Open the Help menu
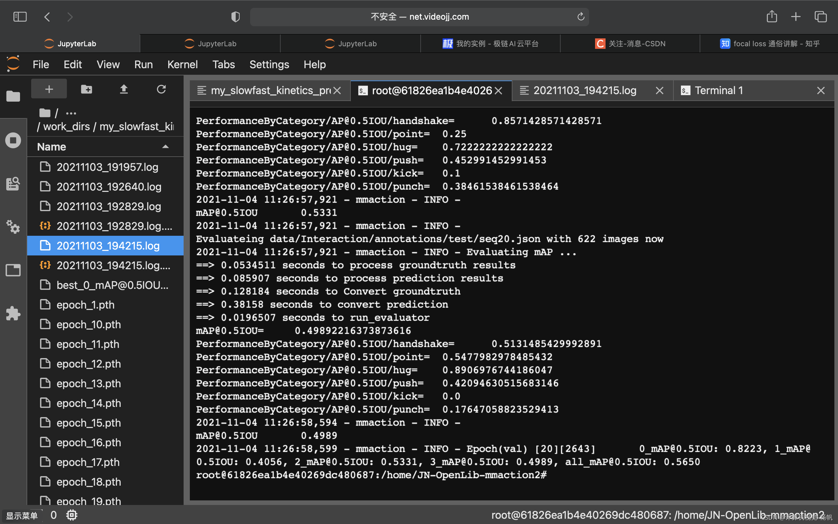 coord(314,65)
